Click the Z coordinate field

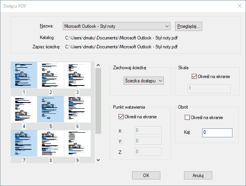click(x=148, y=152)
